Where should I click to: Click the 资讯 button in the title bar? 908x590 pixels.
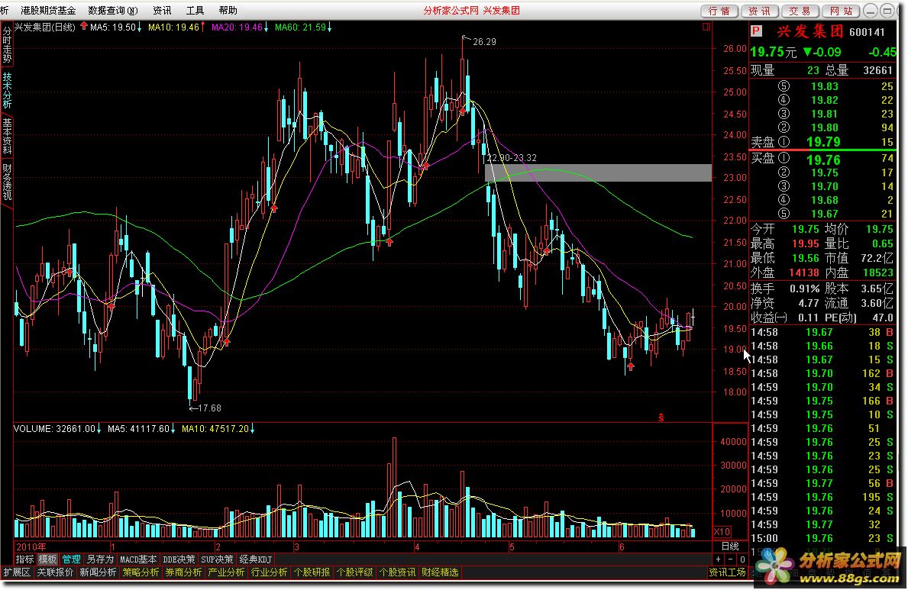click(760, 11)
